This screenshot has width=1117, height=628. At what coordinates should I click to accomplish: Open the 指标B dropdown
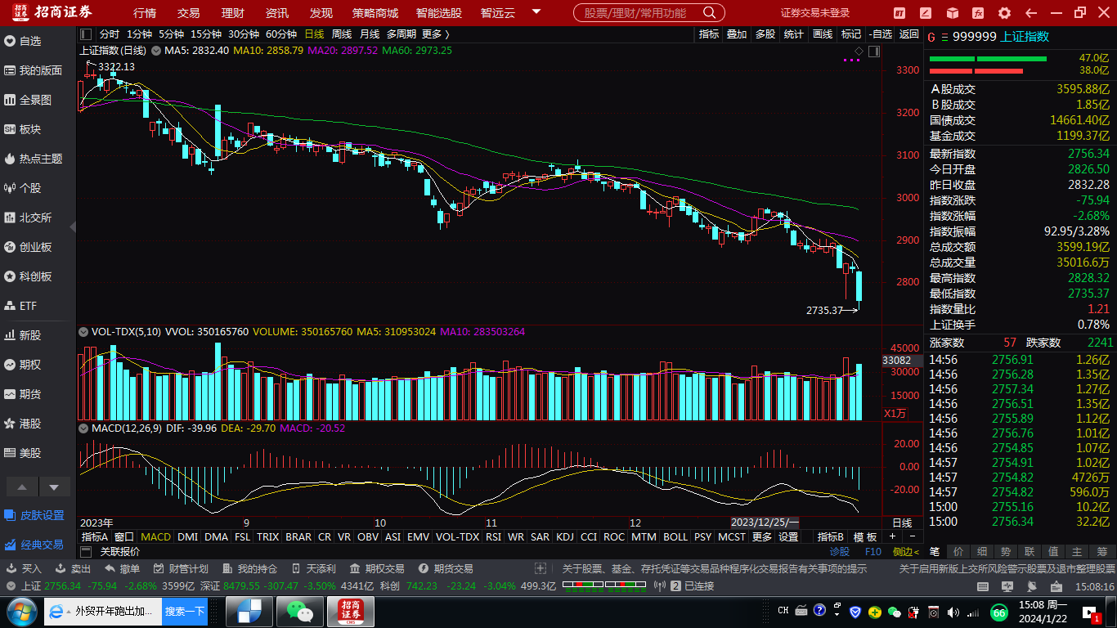click(831, 537)
